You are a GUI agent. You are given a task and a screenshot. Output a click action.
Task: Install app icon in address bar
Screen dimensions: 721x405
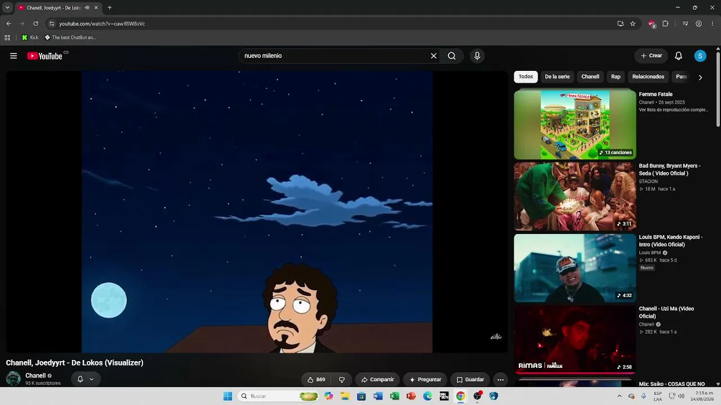(x=620, y=24)
